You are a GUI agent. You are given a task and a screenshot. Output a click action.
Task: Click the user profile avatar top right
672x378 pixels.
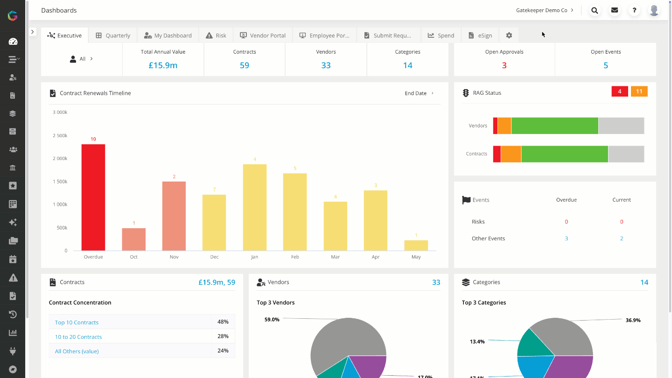(x=654, y=10)
